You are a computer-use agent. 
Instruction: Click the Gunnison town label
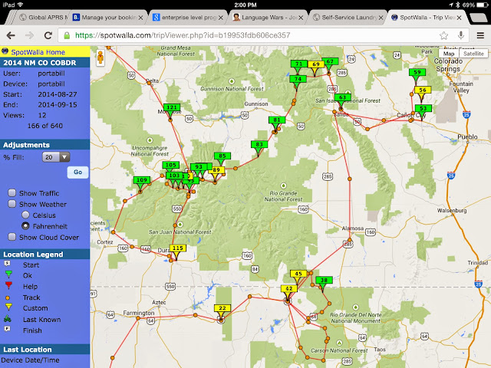pos(255,103)
